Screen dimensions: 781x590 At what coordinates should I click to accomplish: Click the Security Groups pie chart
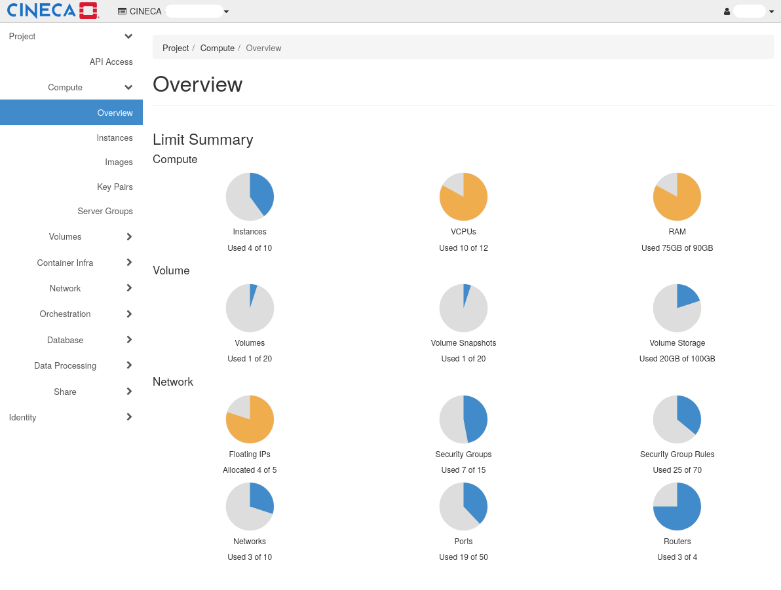[463, 419]
